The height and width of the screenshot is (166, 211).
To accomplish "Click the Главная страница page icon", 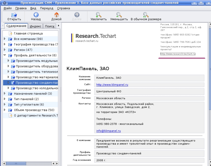I will 10,33.
